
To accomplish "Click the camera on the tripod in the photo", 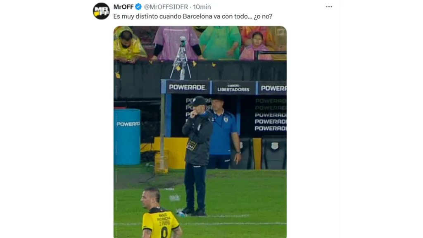I will 183,41.
